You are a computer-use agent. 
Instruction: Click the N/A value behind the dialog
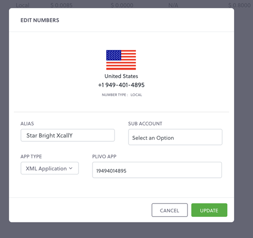pyautogui.click(x=173, y=6)
